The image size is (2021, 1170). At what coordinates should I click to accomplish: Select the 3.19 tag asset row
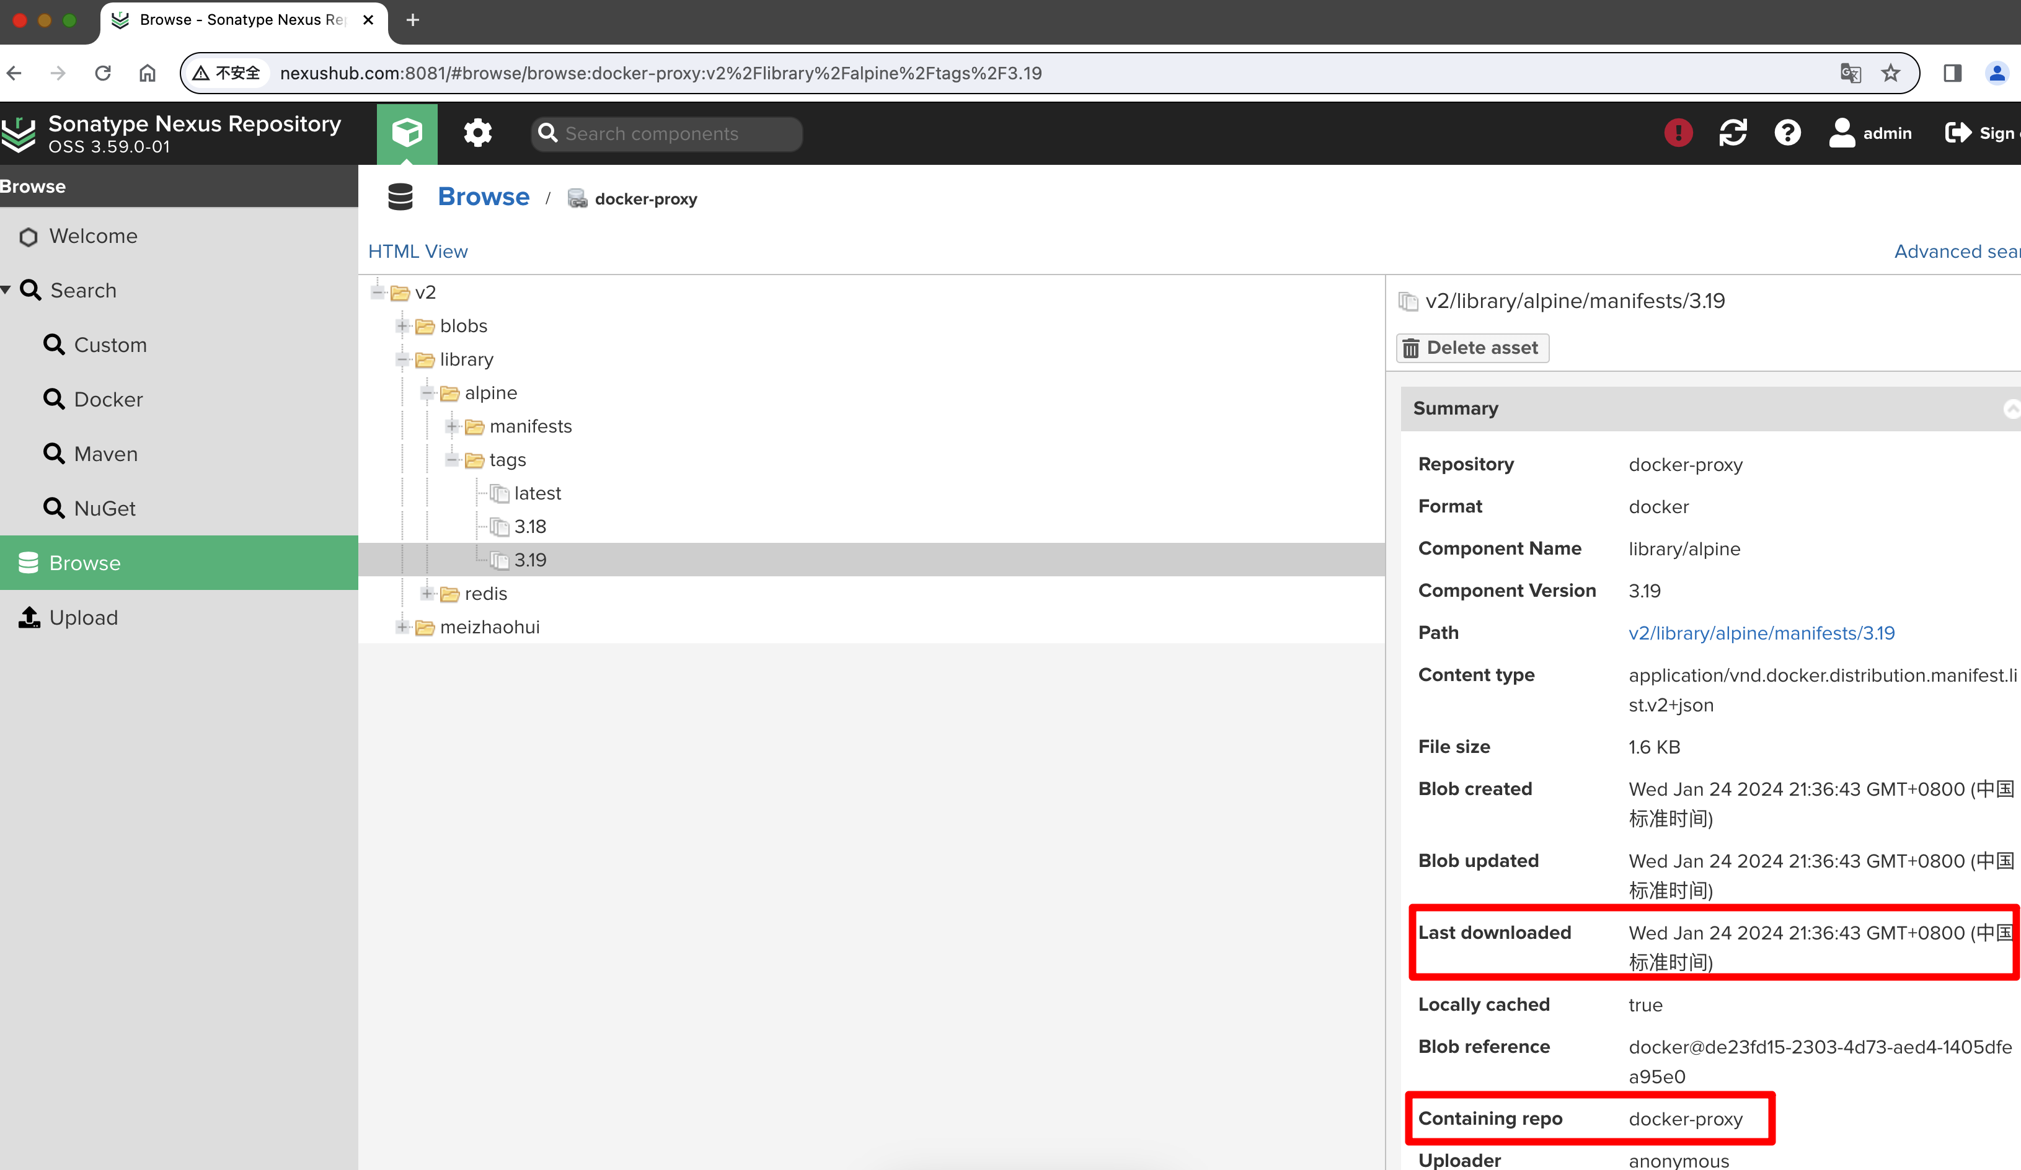tap(871, 560)
